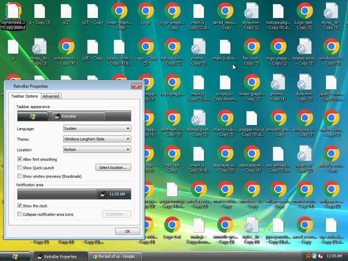Click the greyed Customize... button
The height and width of the screenshot is (261, 348).
click(117, 214)
